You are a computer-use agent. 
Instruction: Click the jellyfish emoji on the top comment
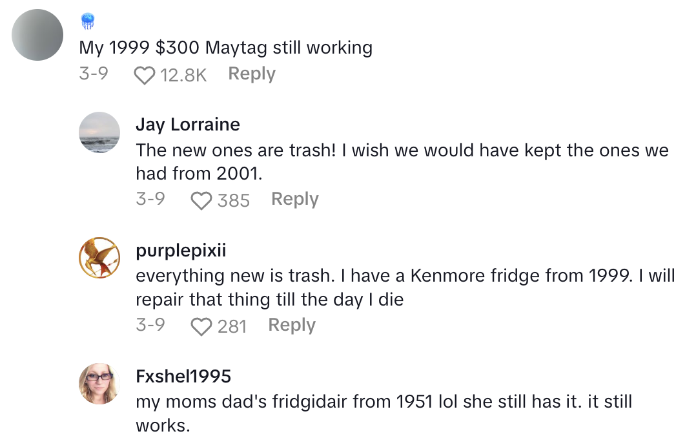87,20
